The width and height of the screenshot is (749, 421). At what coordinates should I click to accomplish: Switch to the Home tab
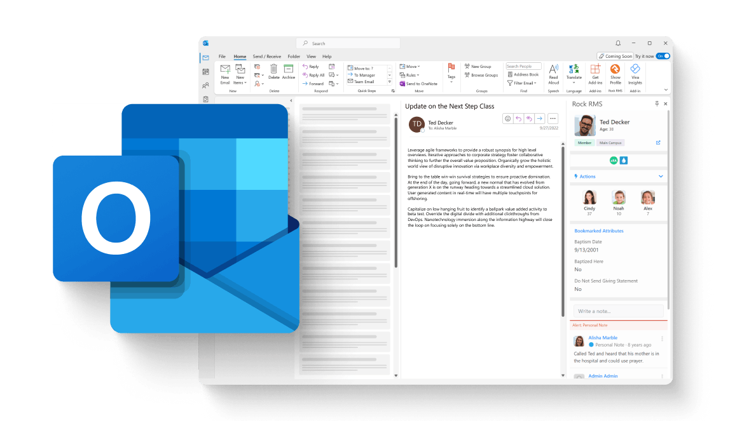tap(240, 57)
